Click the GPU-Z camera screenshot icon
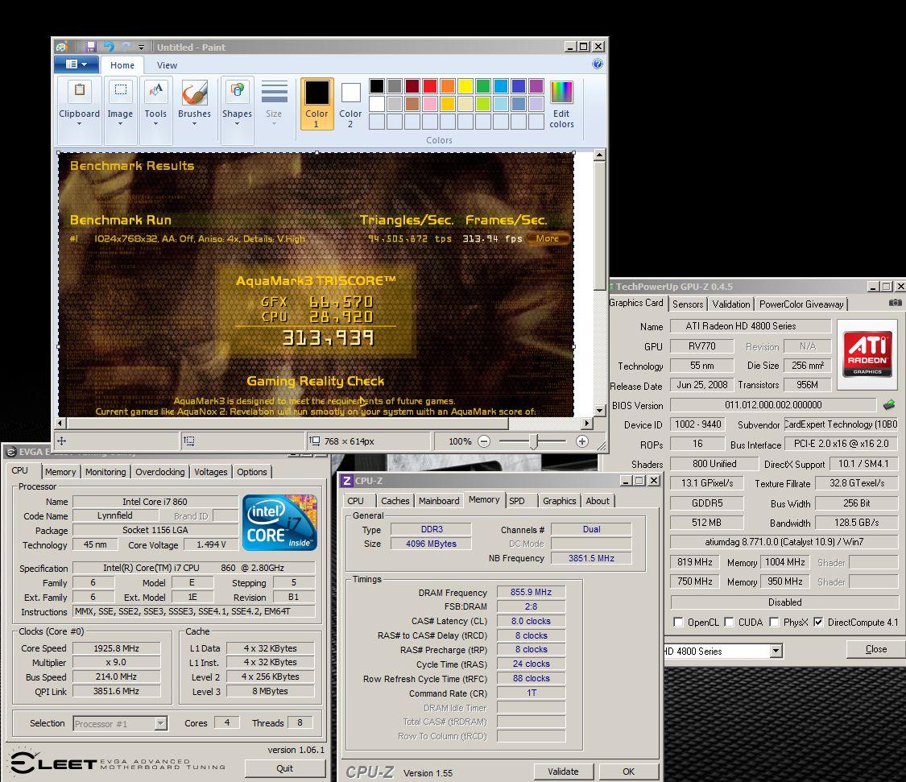 click(x=895, y=303)
